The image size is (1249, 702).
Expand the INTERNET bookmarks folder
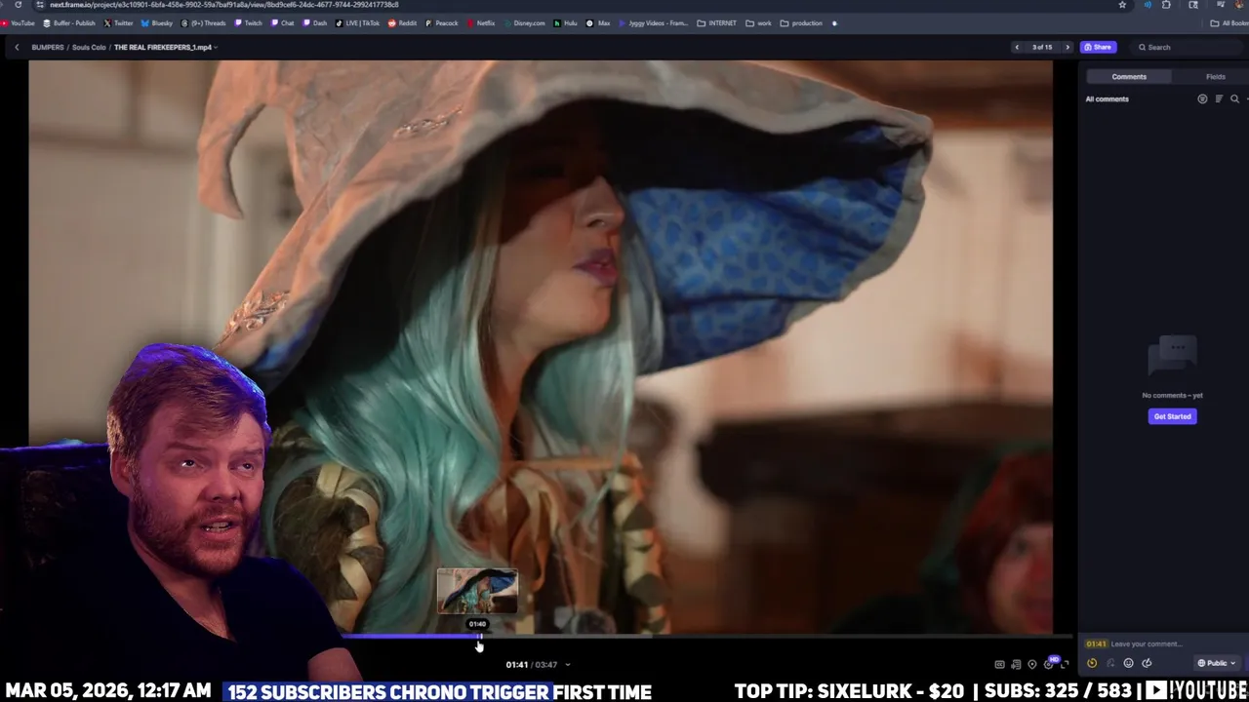pos(717,23)
